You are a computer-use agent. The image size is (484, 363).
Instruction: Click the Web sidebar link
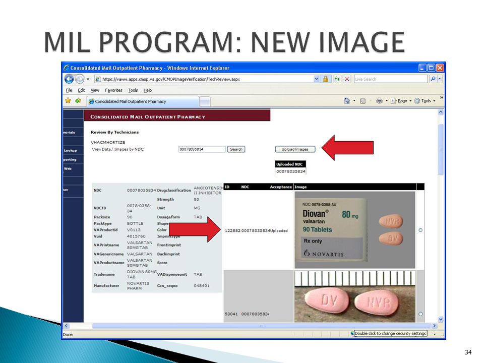(x=68, y=169)
